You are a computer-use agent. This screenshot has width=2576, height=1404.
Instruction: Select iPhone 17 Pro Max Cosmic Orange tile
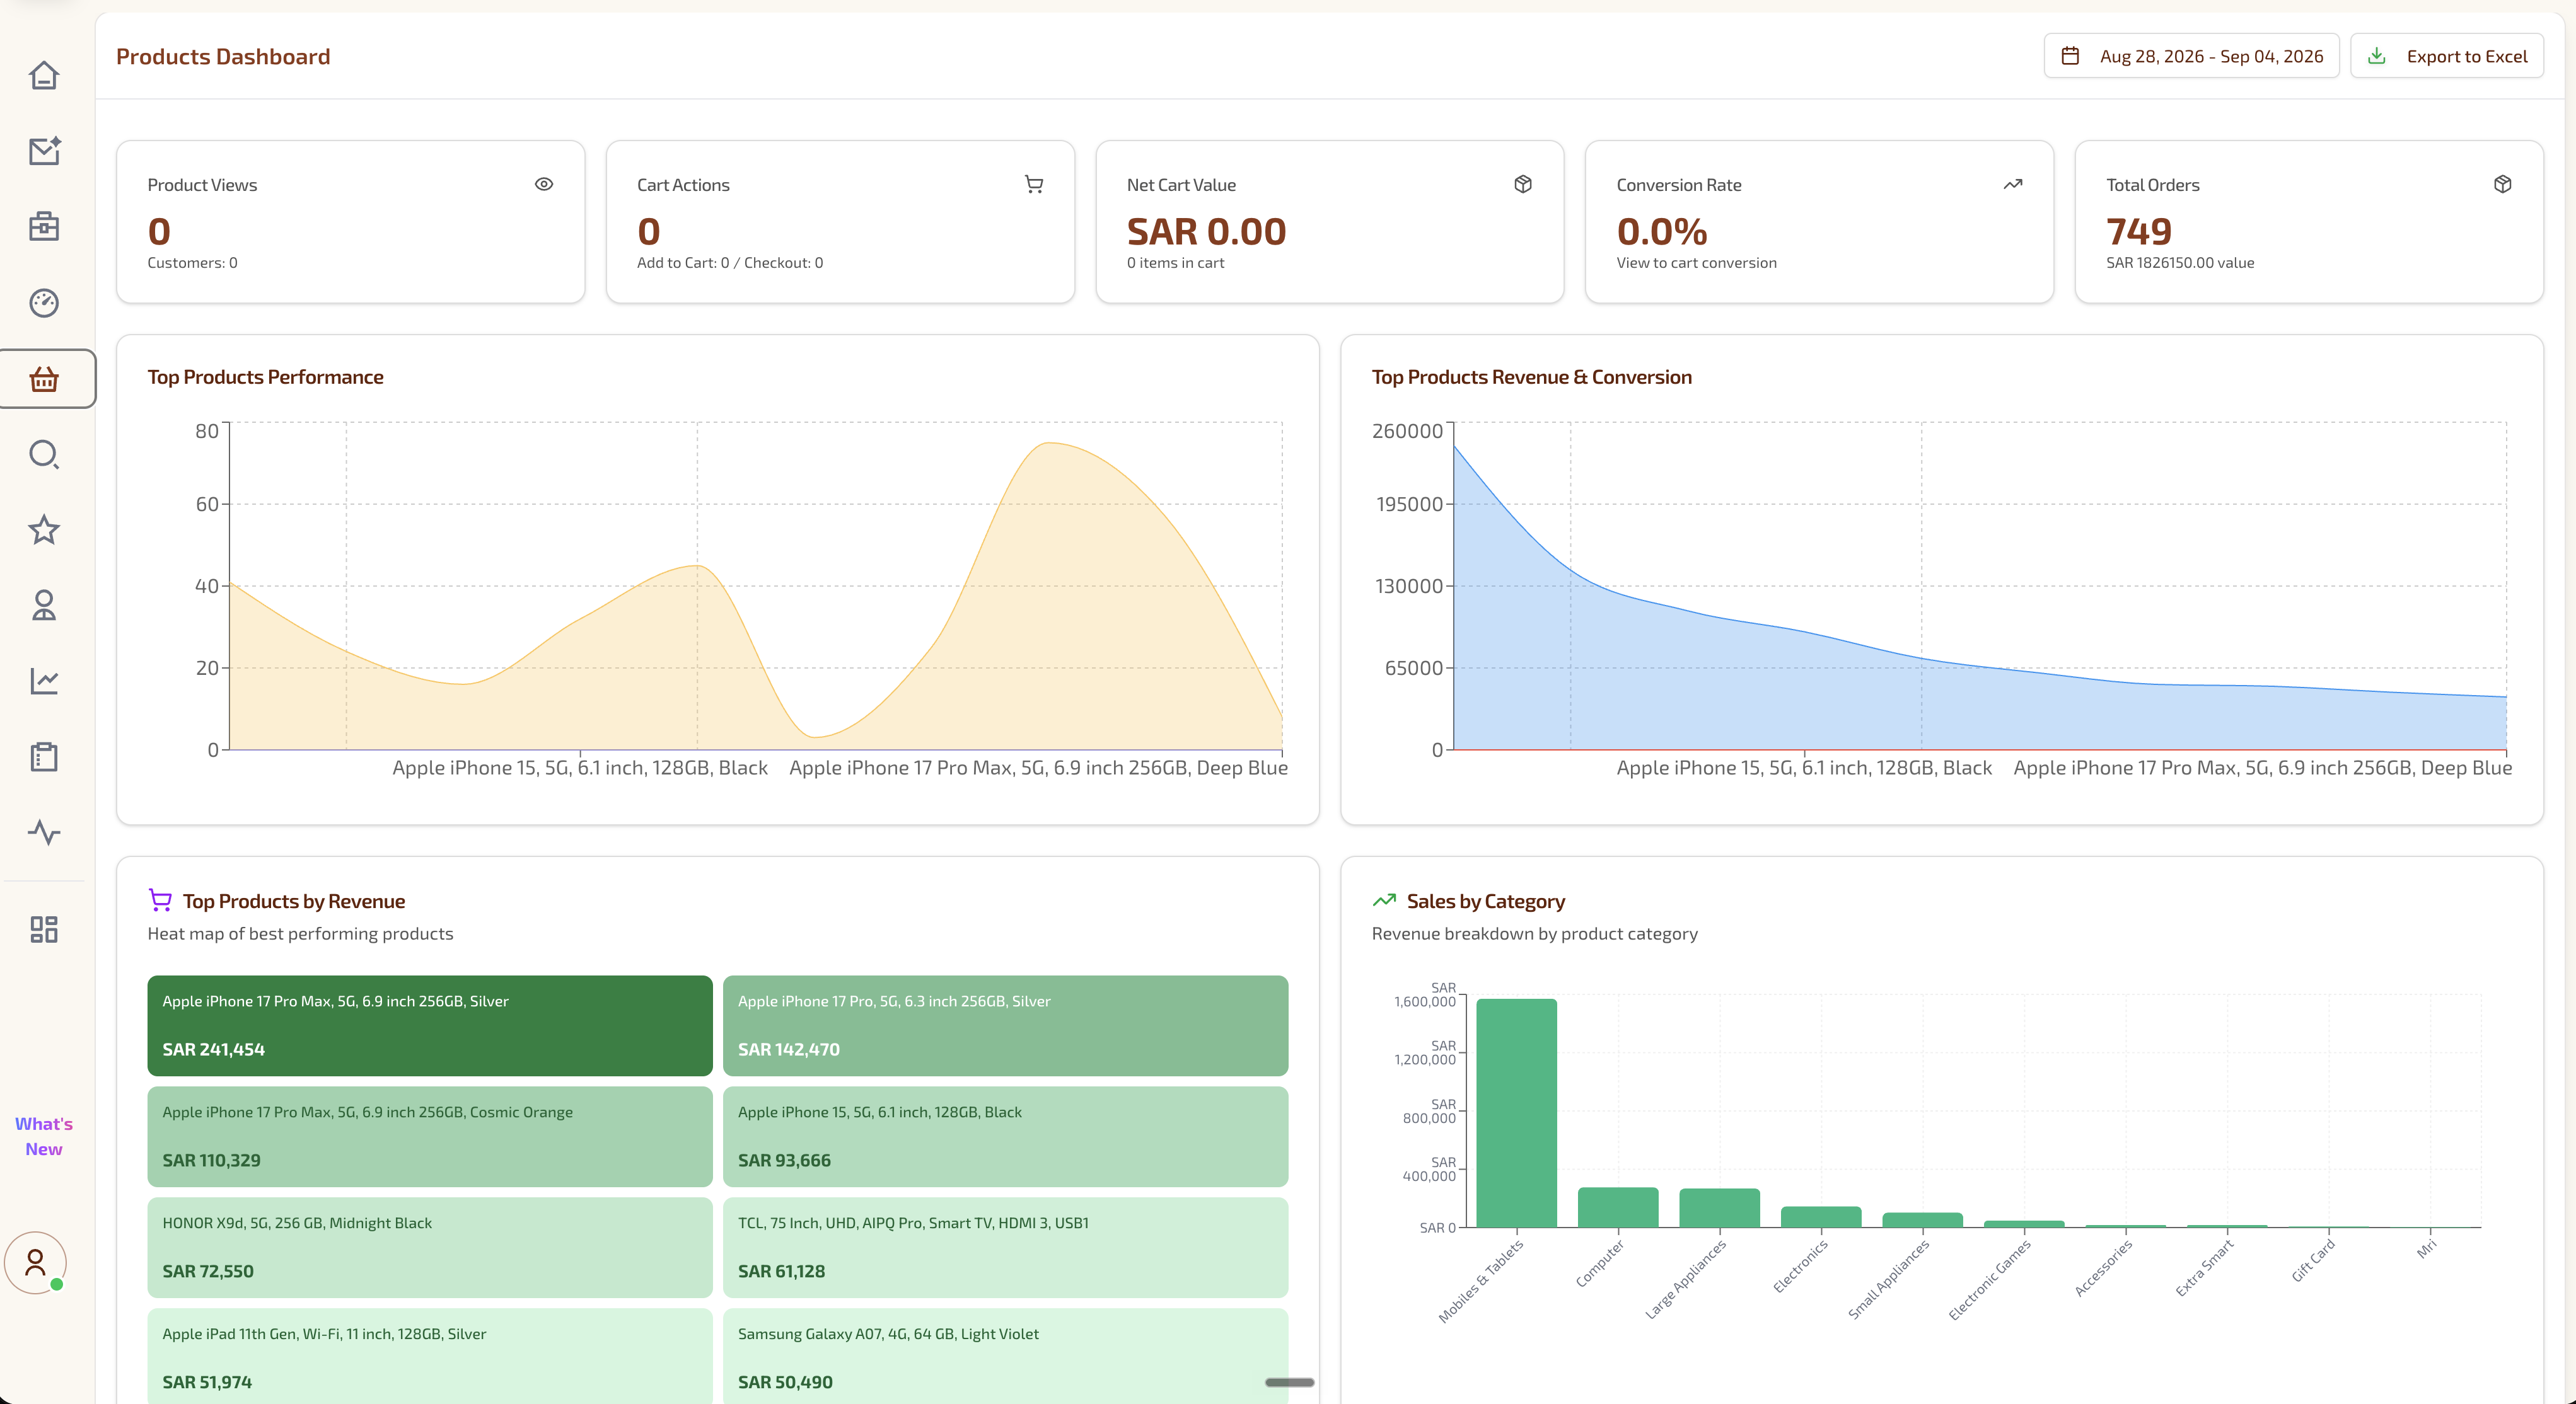click(x=430, y=1136)
